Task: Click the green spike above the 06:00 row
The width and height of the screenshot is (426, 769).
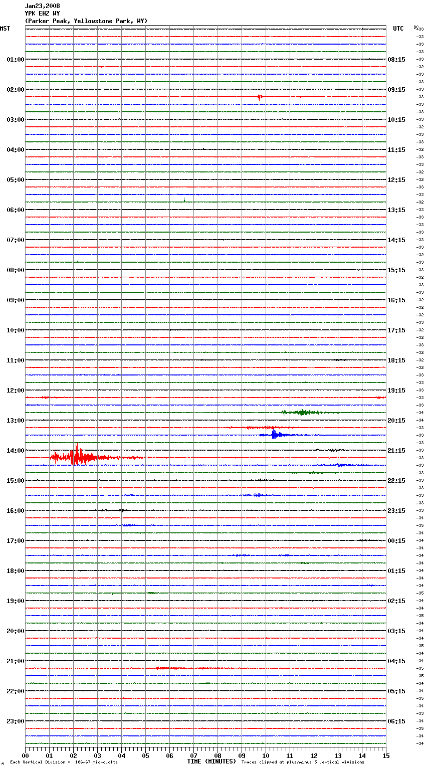Action: 184,200
